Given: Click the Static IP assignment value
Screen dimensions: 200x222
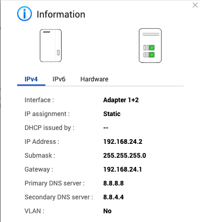Looking at the screenshot, I should tap(112, 114).
